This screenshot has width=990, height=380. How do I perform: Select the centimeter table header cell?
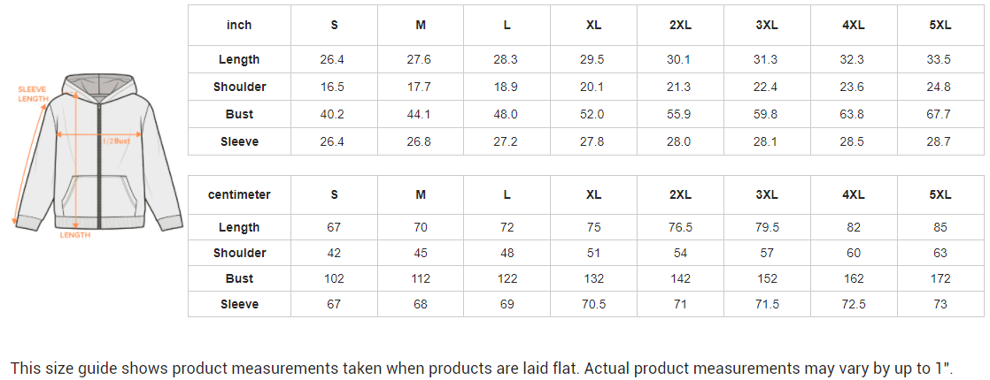click(239, 194)
